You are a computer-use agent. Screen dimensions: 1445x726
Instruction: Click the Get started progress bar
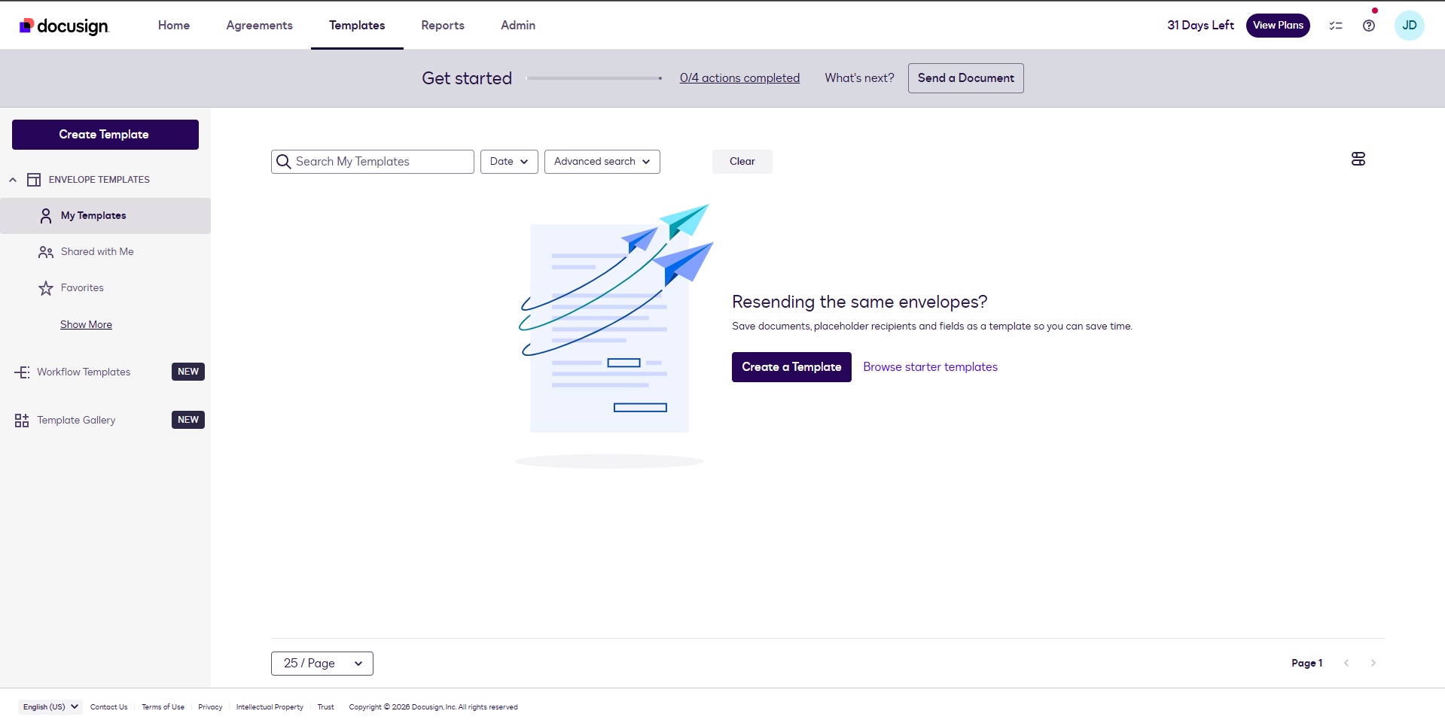594,78
